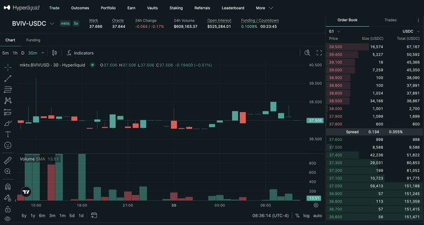Set the date range to 1d
This screenshot has height=225, width=424.
[81, 216]
